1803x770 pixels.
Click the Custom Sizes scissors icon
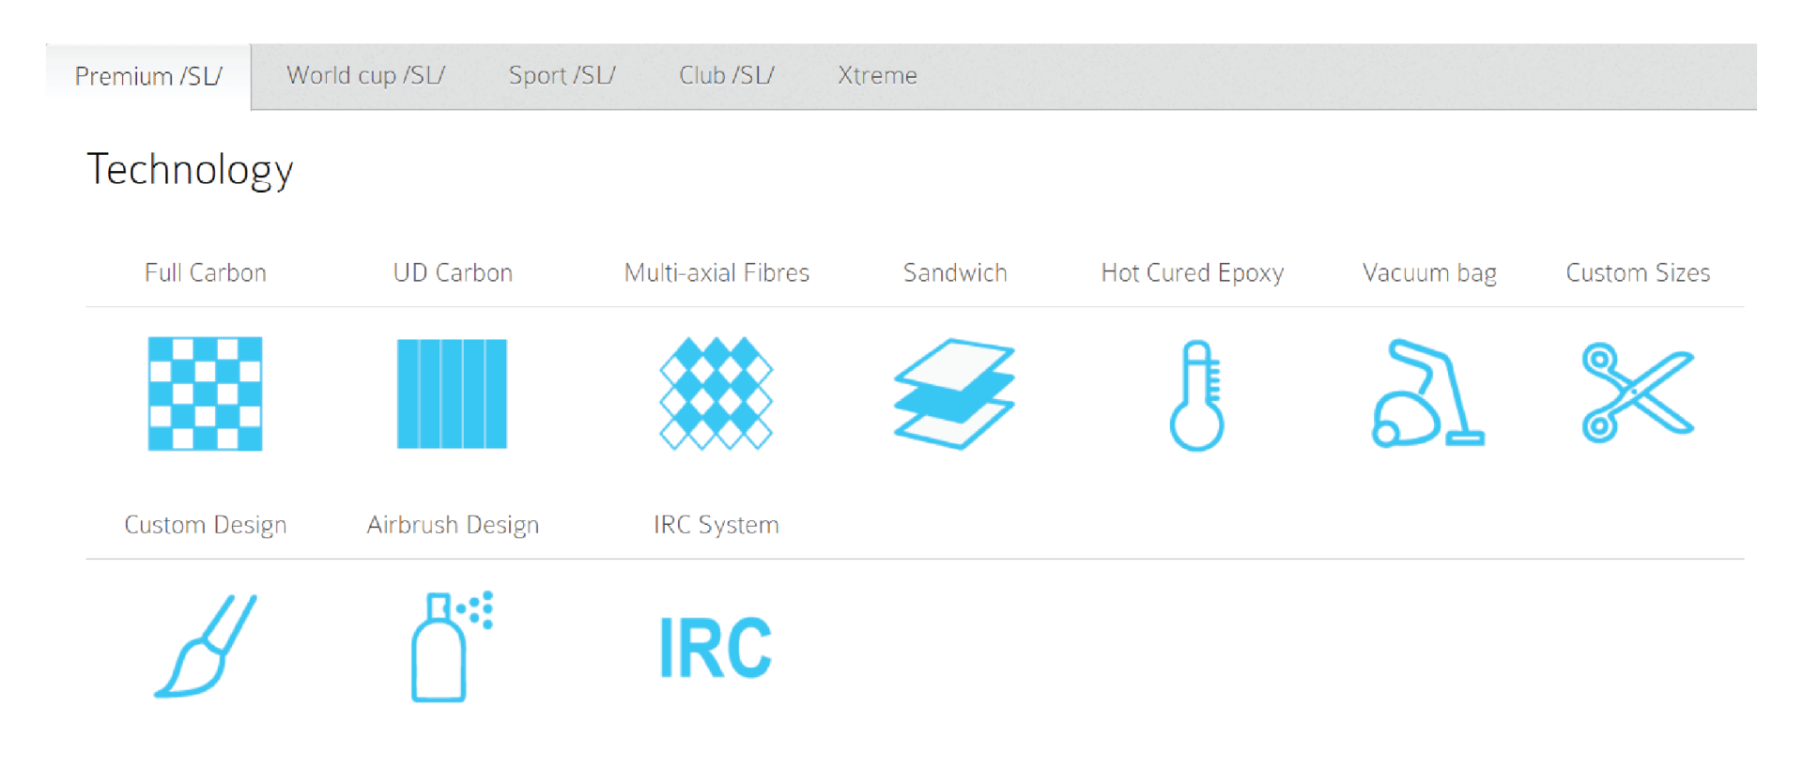pyautogui.click(x=1638, y=393)
